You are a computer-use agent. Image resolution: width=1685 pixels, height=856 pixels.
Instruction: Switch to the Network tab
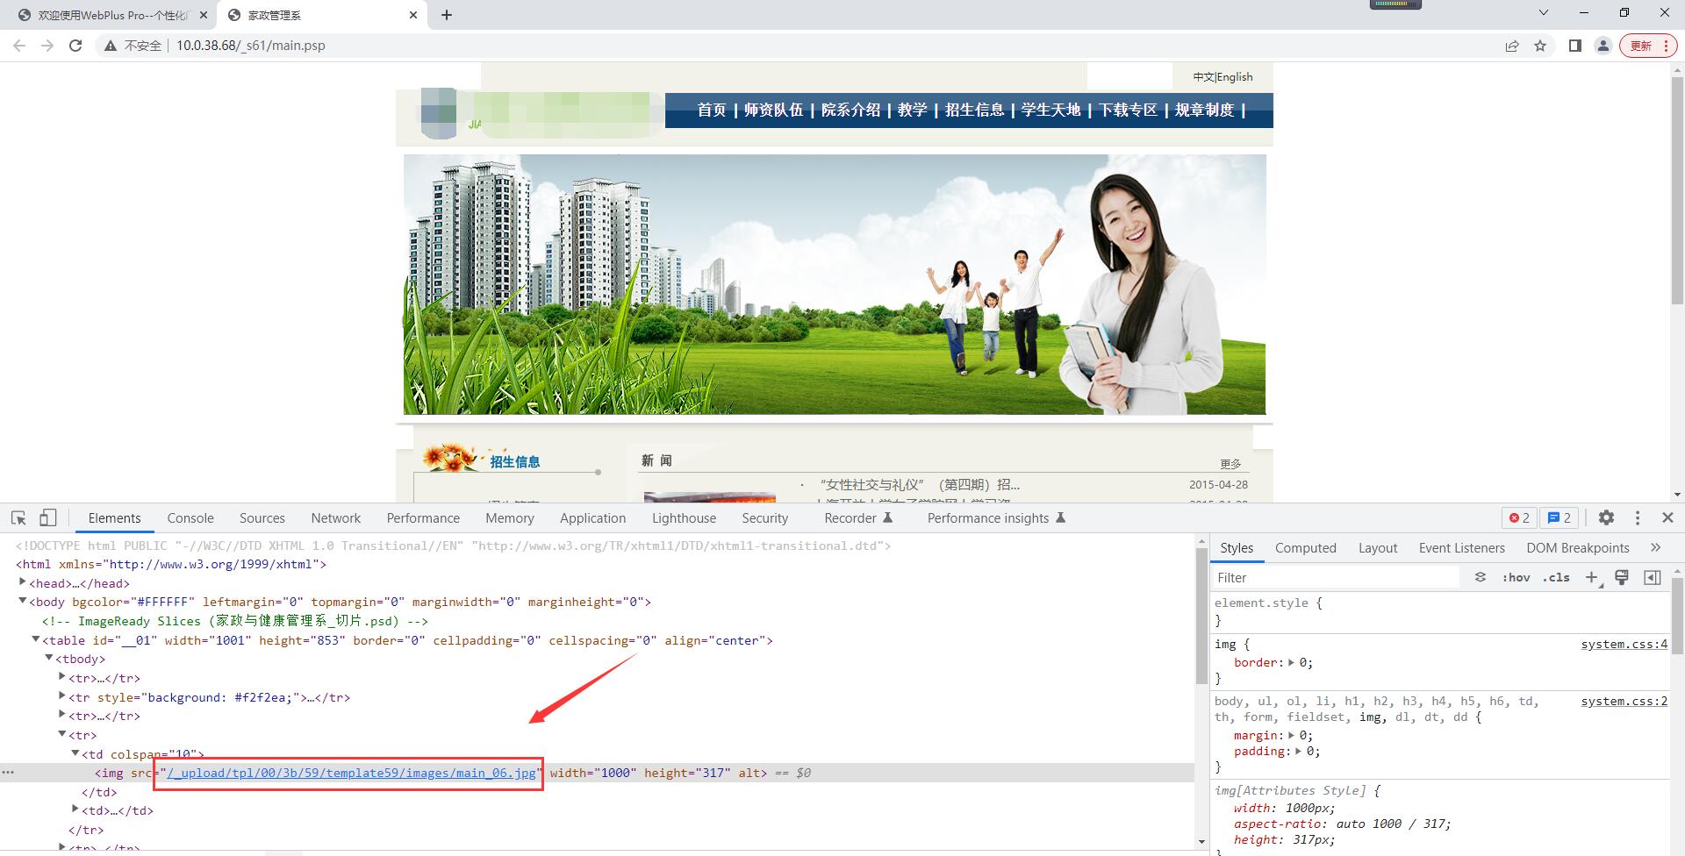(x=335, y=518)
